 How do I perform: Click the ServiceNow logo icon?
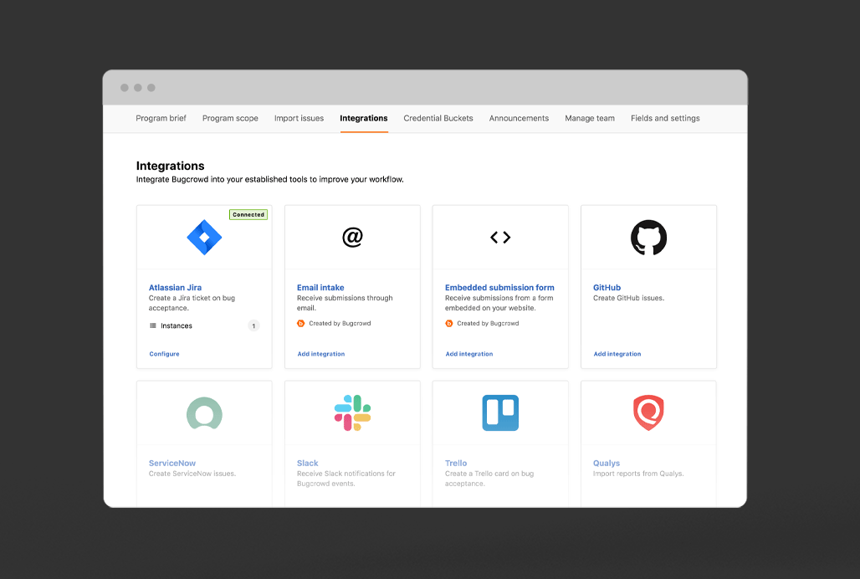tap(204, 413)
